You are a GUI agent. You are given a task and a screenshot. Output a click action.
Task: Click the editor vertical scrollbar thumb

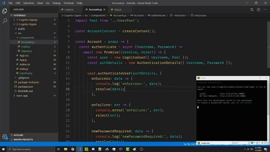coord(268,44)
